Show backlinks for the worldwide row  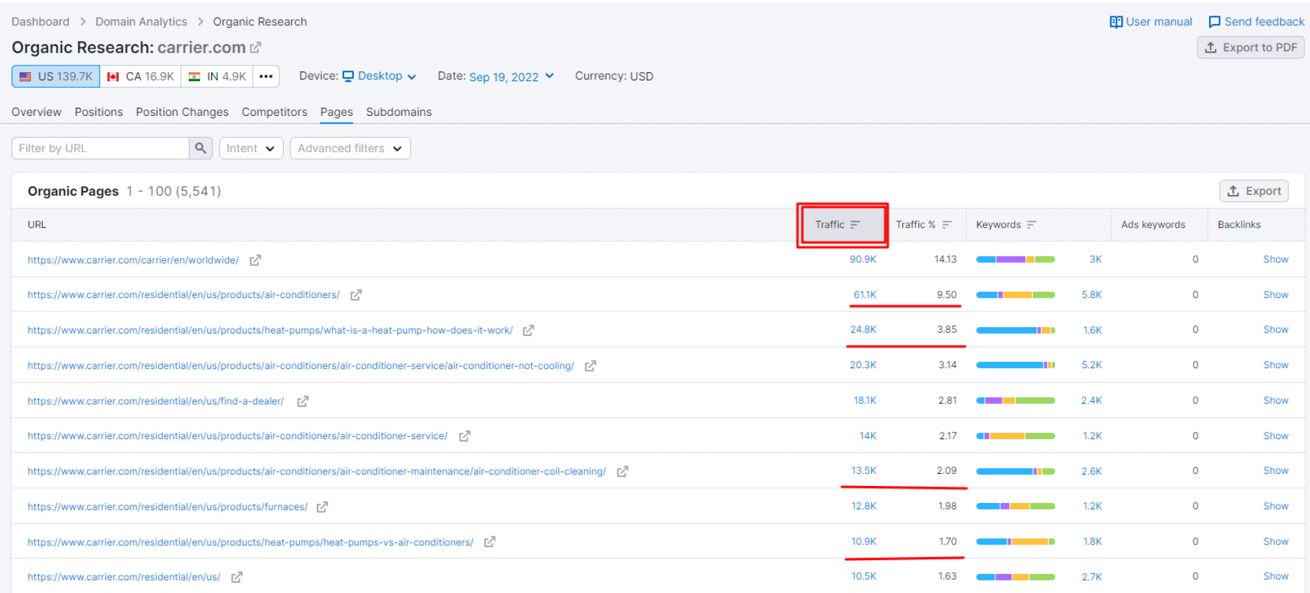click(1275, 260)
